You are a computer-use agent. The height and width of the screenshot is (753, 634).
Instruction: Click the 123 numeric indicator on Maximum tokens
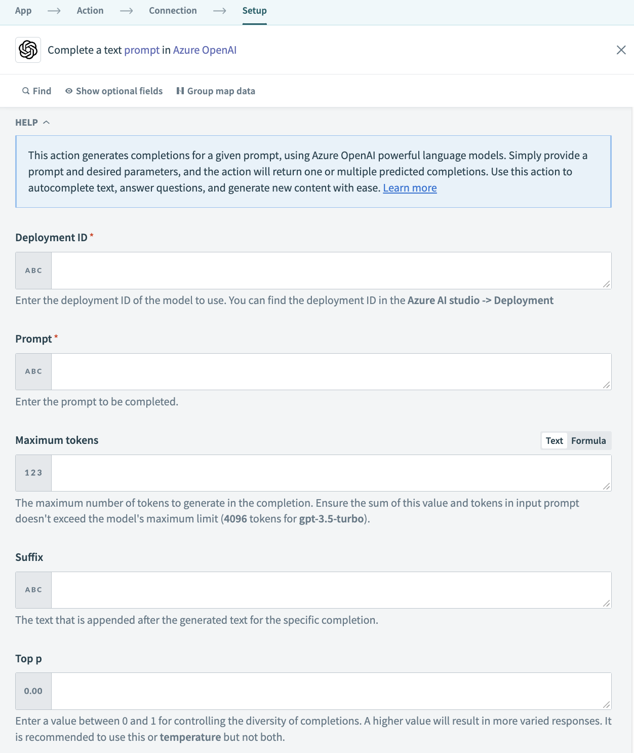(33, 472)
